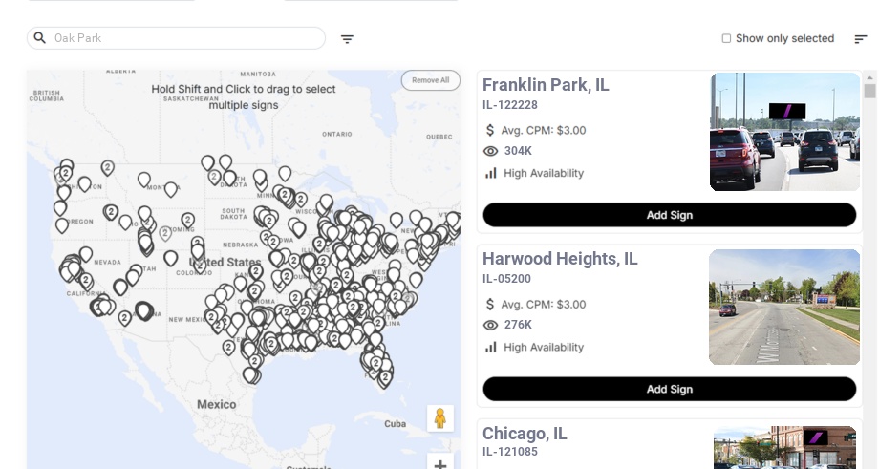Click the Harwood Heights impressions eye icon
This screenshot has width=879, height=469.
491,325
